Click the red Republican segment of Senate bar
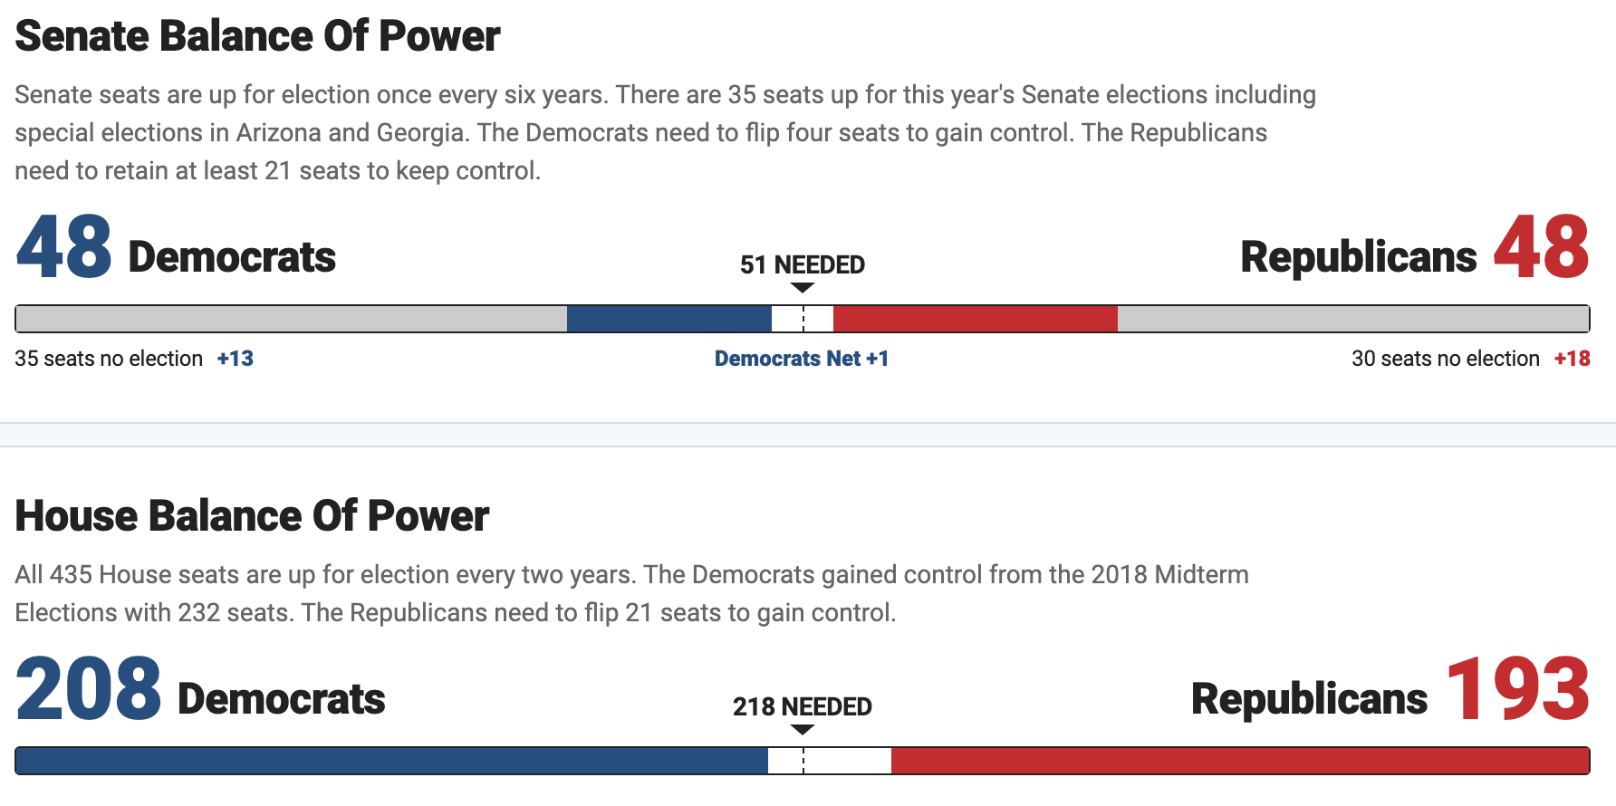 (x=975, y=319)
